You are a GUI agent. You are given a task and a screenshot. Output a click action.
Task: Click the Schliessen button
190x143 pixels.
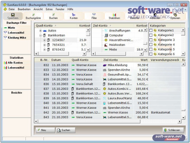click(173, 130)
